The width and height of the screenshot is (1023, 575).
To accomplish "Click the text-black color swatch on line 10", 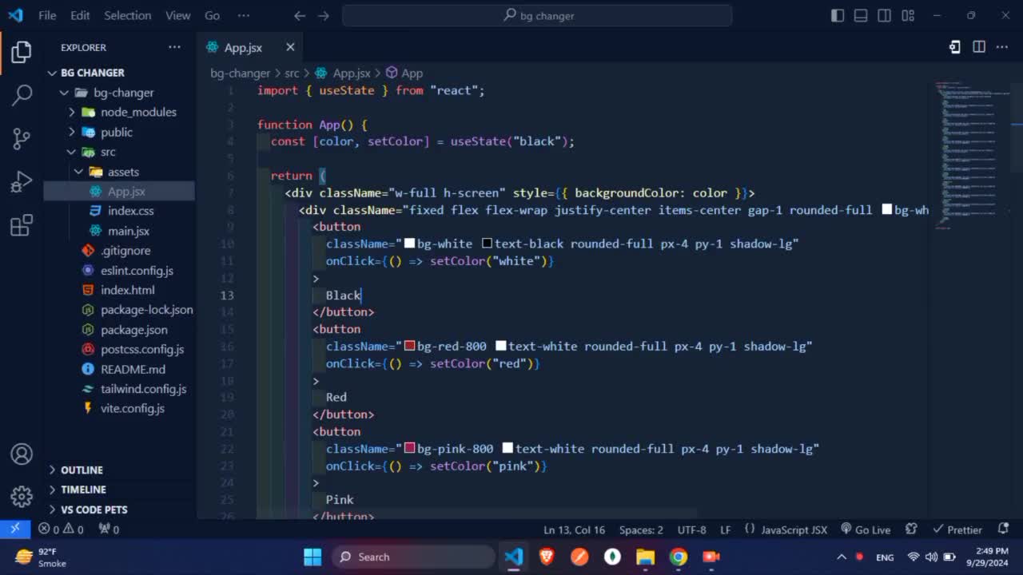I will click(x=487, y=244).
